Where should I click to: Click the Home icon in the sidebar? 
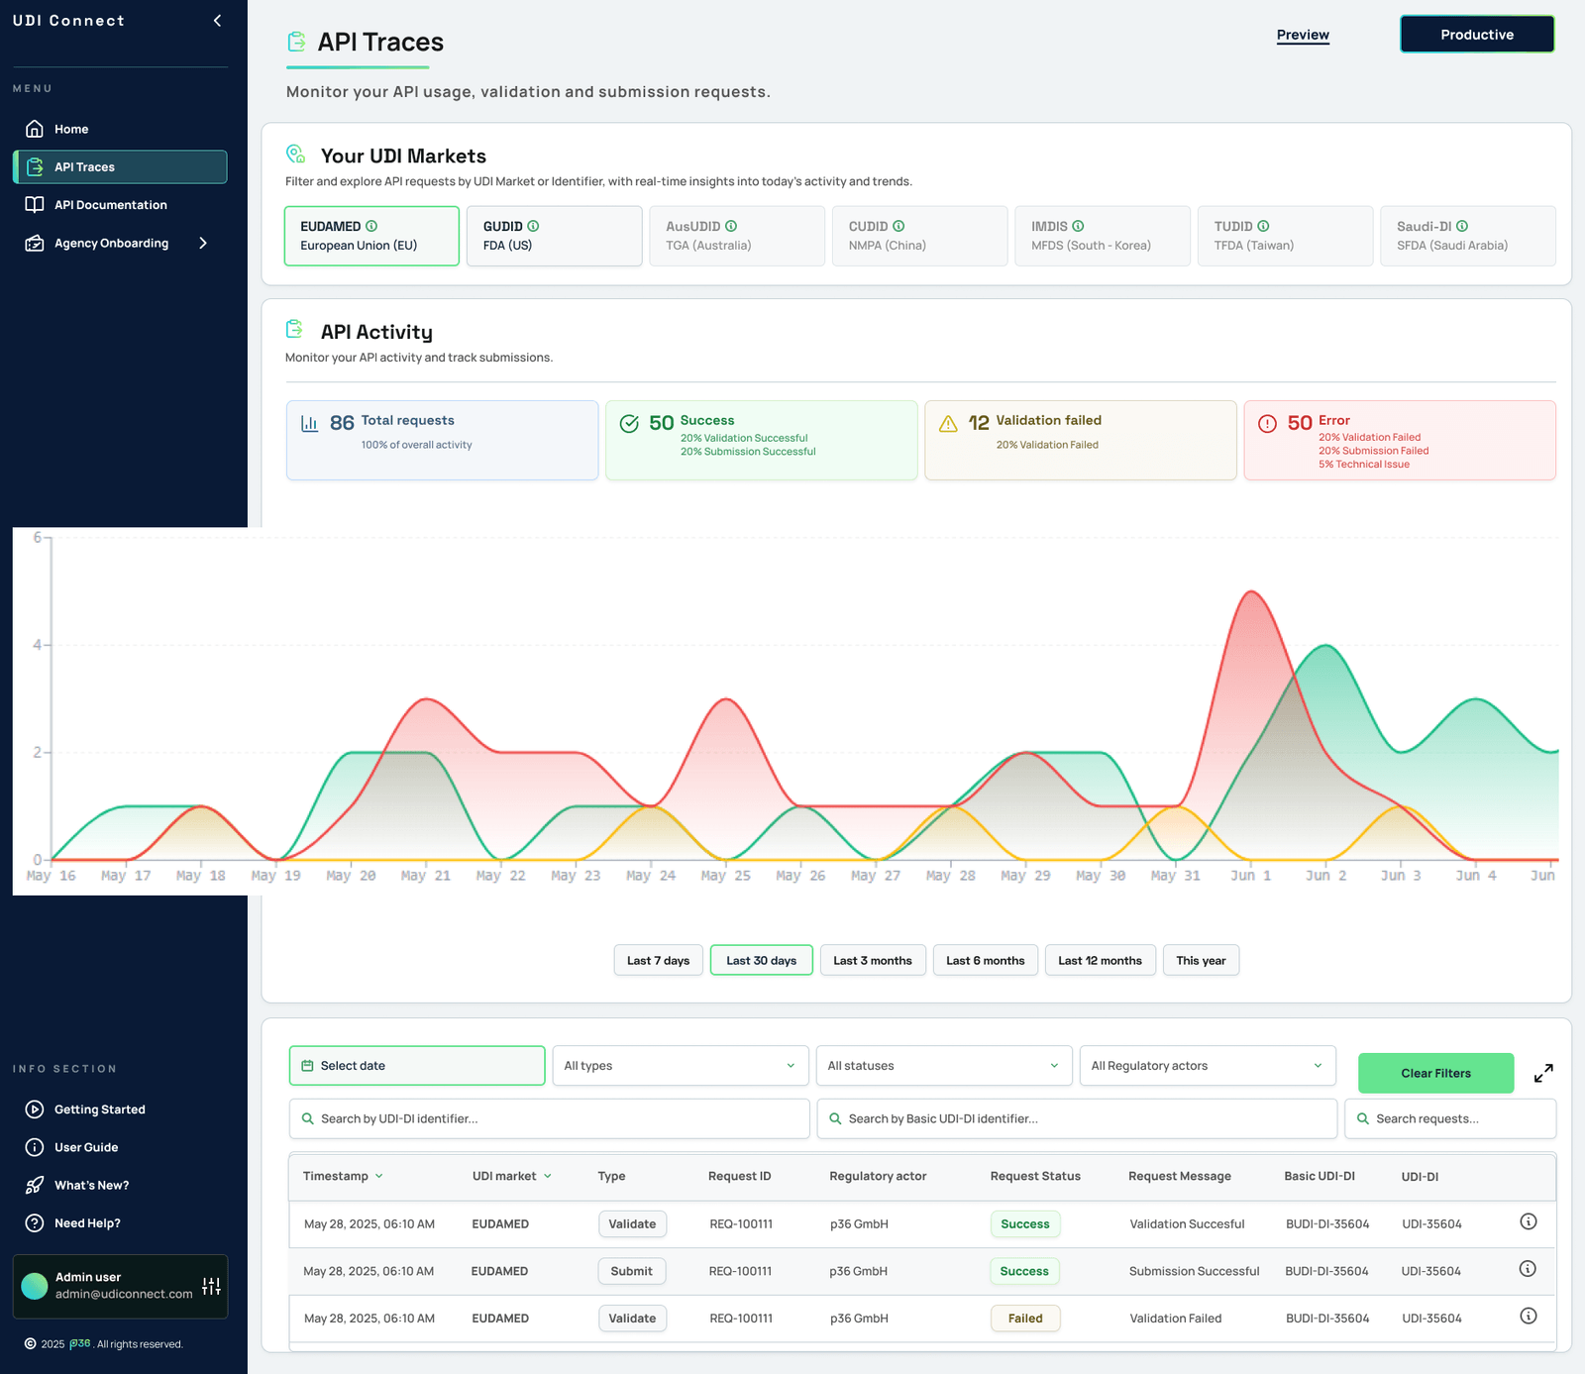(34, 129)
